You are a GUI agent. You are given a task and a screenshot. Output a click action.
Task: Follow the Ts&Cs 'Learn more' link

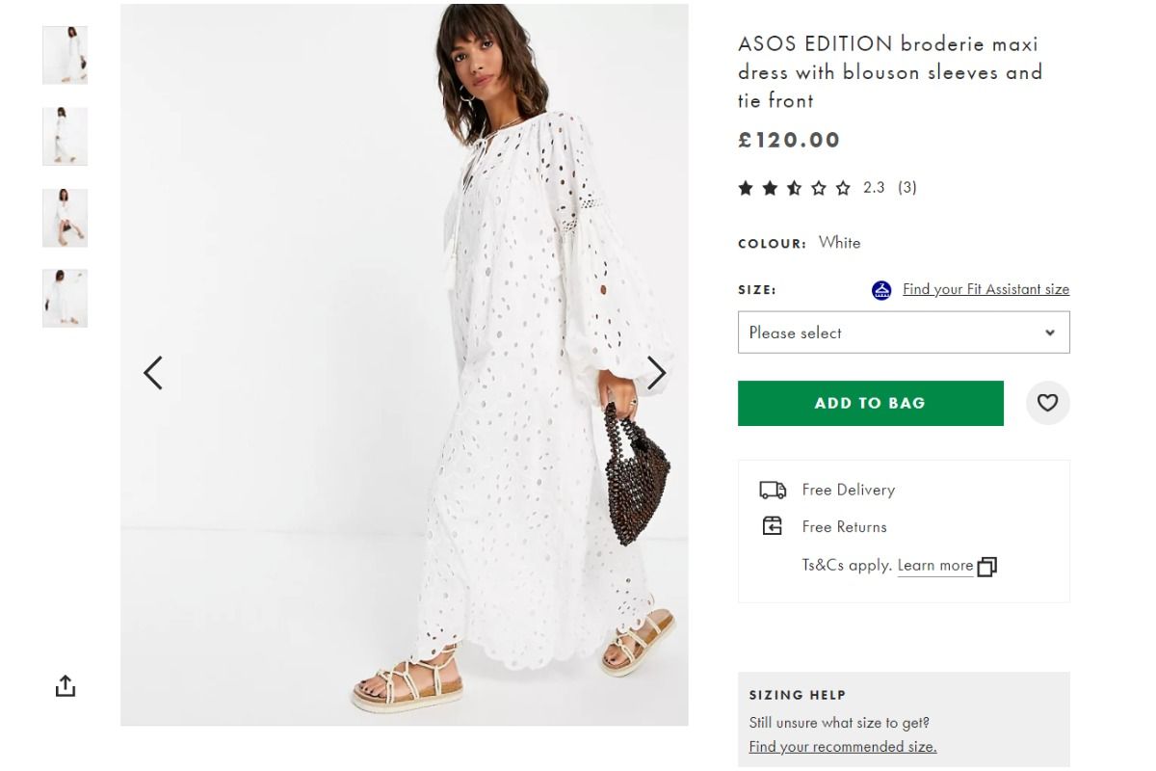[x=934, y=566]
